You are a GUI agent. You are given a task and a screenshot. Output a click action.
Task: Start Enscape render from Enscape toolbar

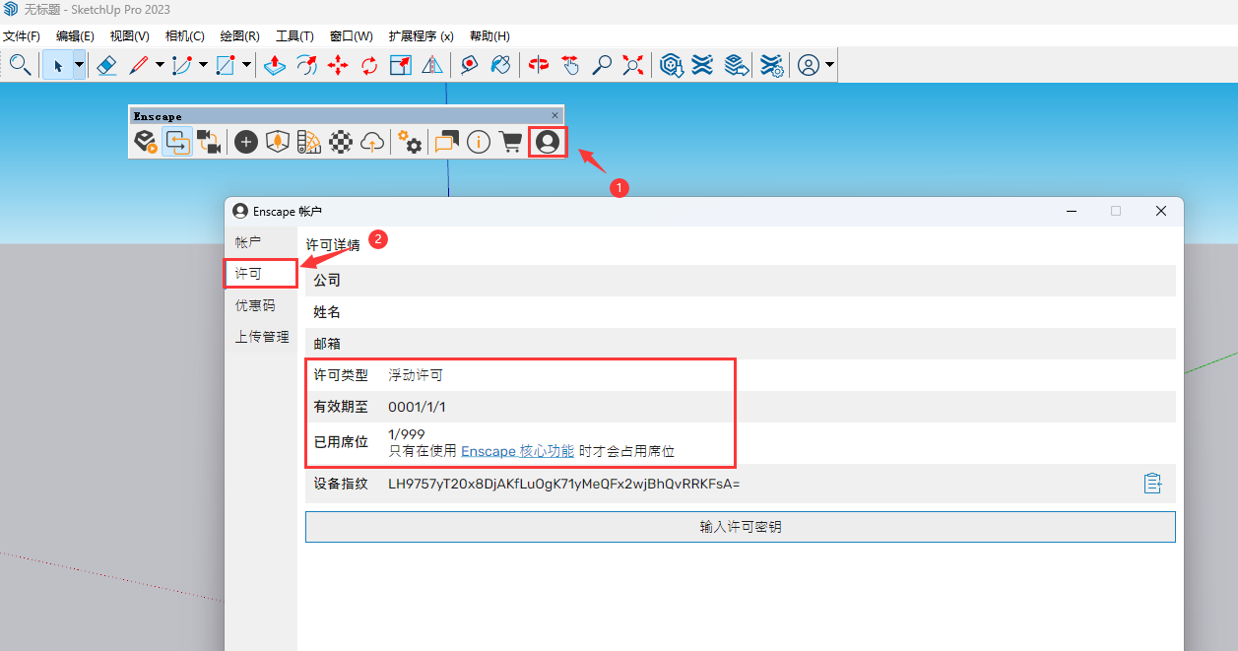coord(146,142)
